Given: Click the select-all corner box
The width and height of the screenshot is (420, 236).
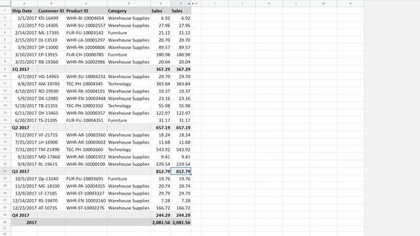Looking at the screenshot, I should click(x=5, y=3).
